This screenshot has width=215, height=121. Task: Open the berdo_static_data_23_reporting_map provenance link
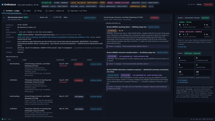click(53, 37)
